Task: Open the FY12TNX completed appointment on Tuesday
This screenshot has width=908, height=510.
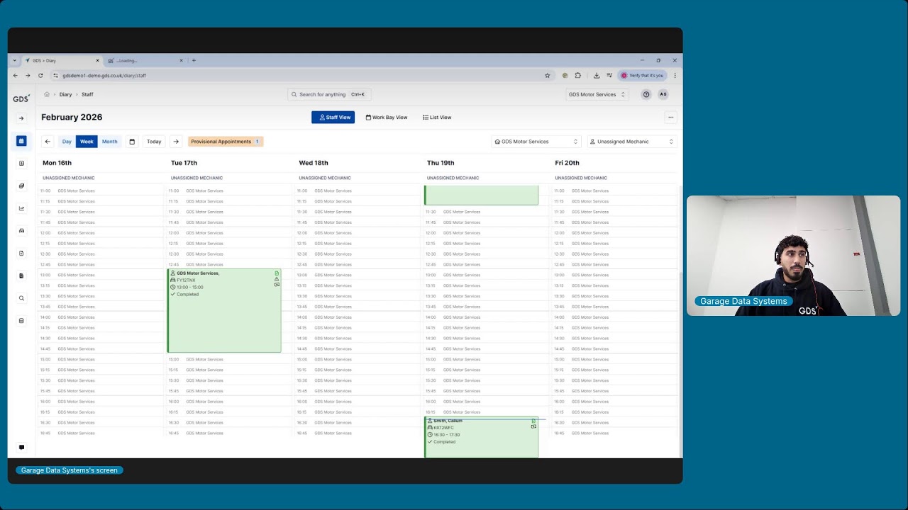Action: tap(224, 310)
